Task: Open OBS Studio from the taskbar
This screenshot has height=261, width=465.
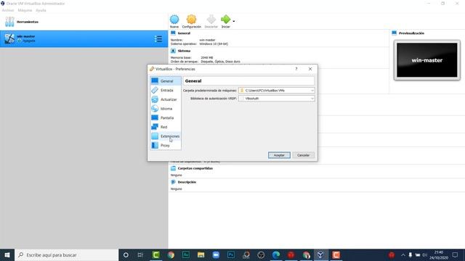Action: pyautogui.click(x=261, y=254)
